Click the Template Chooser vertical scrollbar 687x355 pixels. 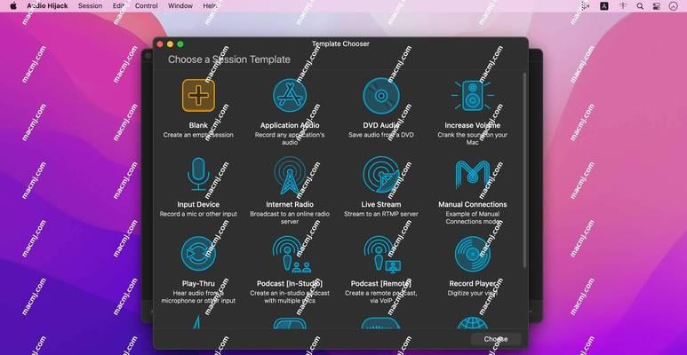pyautogui.click(x=524, y=170)
